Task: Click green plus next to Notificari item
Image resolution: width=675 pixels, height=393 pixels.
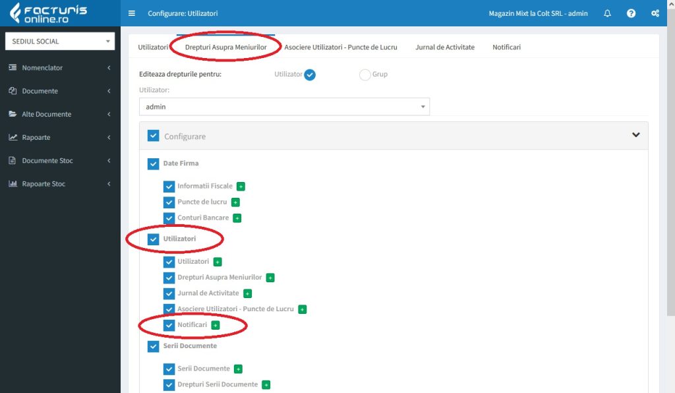Action: pyautogui.click(x=216, y=326)
